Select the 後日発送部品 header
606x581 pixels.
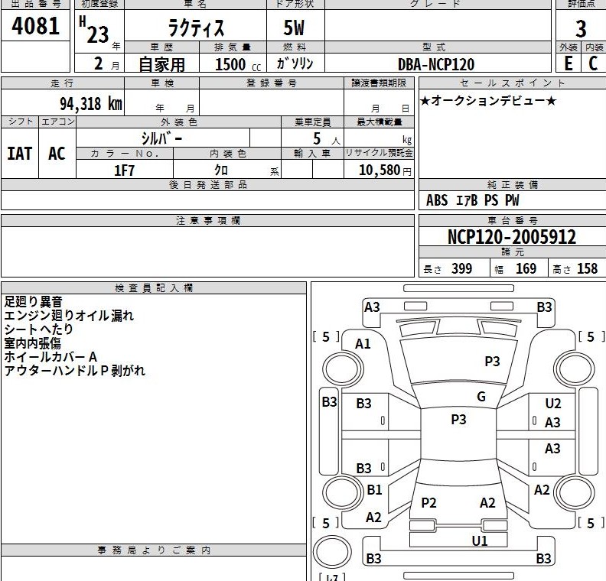208,184
